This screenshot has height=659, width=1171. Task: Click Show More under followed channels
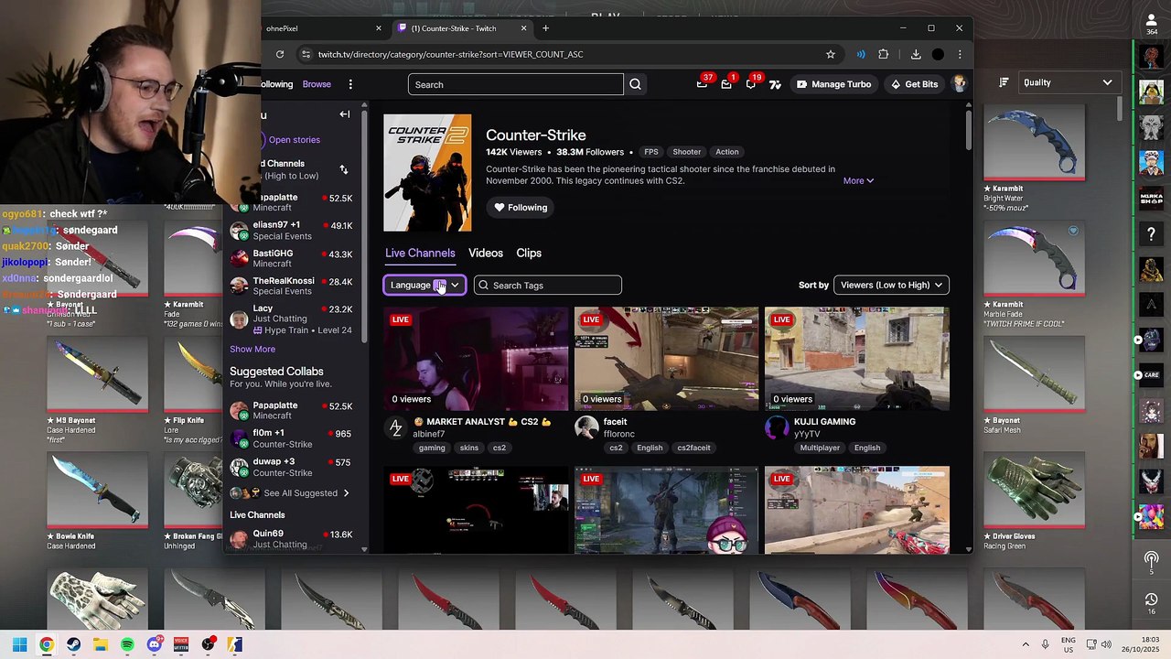(252, 349)
